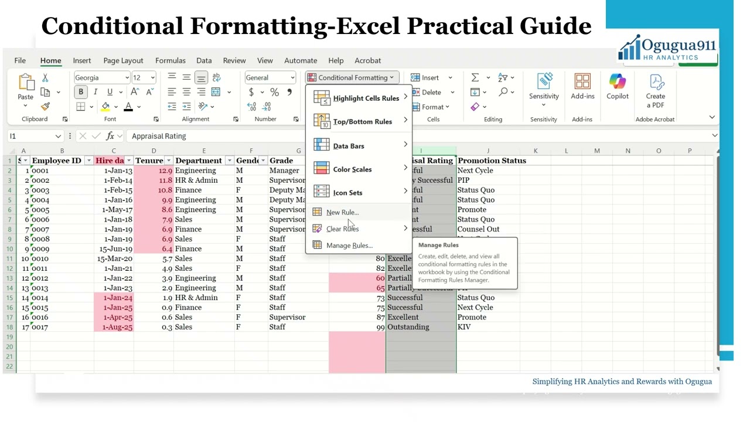Click the Clear eraser icon
This screenshot has height=422, width=750.
[475, 107]
